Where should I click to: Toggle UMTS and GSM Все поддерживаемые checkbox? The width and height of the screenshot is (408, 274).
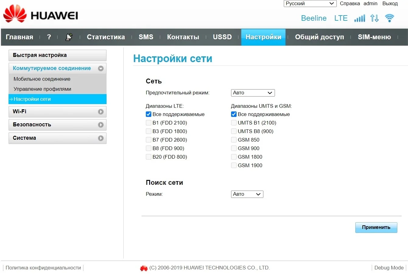click(x=234, y=114)
